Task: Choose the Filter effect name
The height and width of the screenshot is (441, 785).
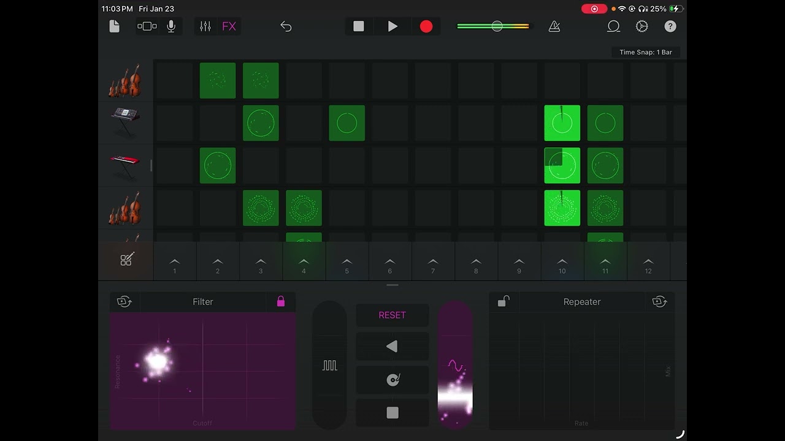Action: [x=203, y=301]
